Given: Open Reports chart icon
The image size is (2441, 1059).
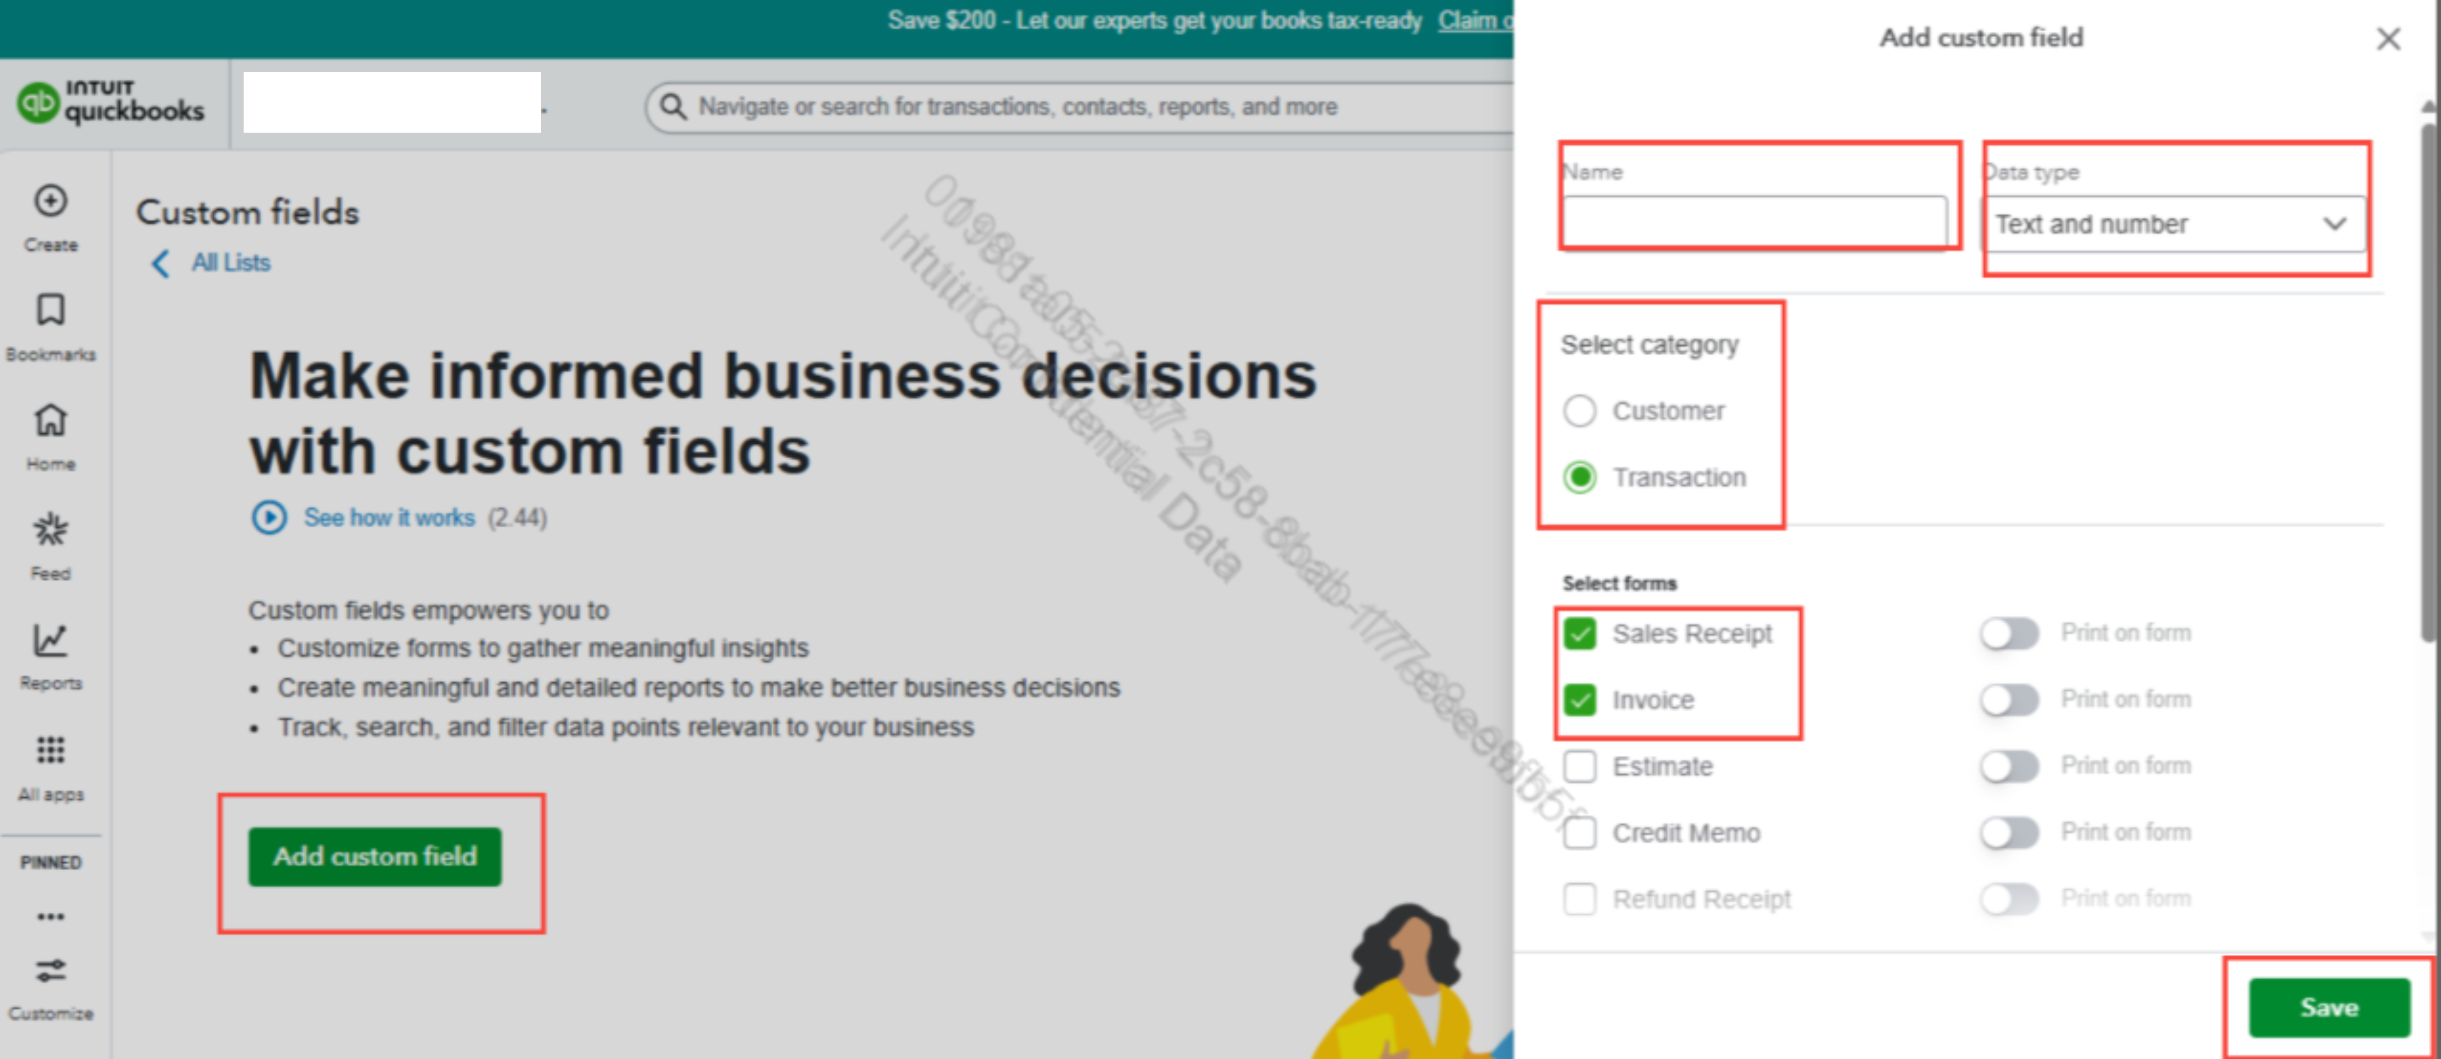Looking at the screenshot, I should tap(50, 640).
